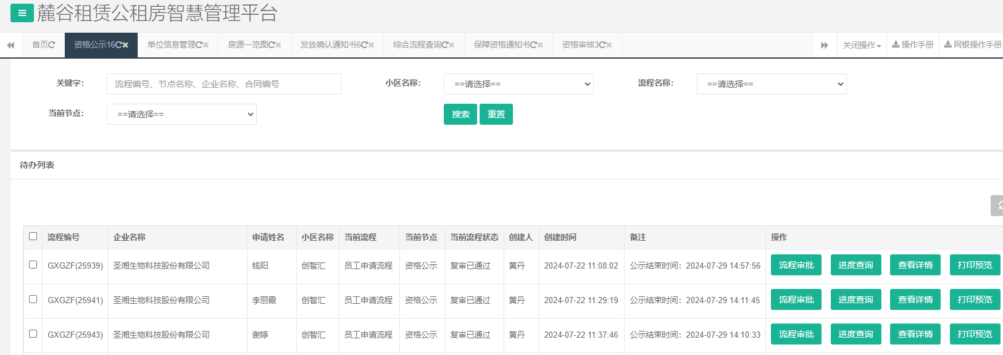Refresh the 单位信息管理 tab via reload icon
Image resolution: width=1003 pixels, height=355 pixels.
199,45
